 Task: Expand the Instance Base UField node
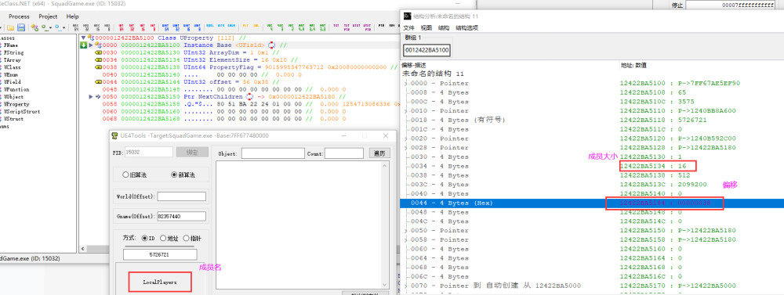point(91,45)
